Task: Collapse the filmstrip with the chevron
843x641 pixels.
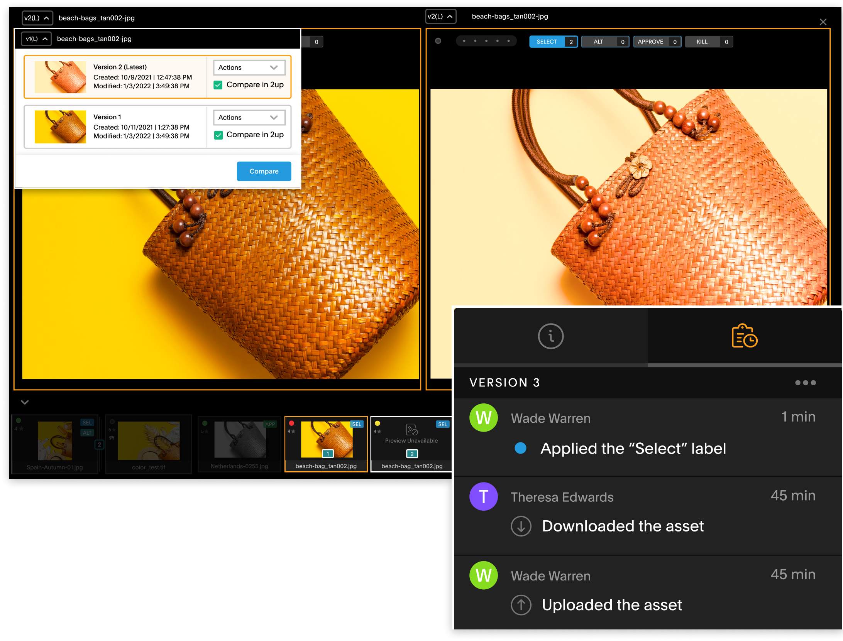Action: 25,402
